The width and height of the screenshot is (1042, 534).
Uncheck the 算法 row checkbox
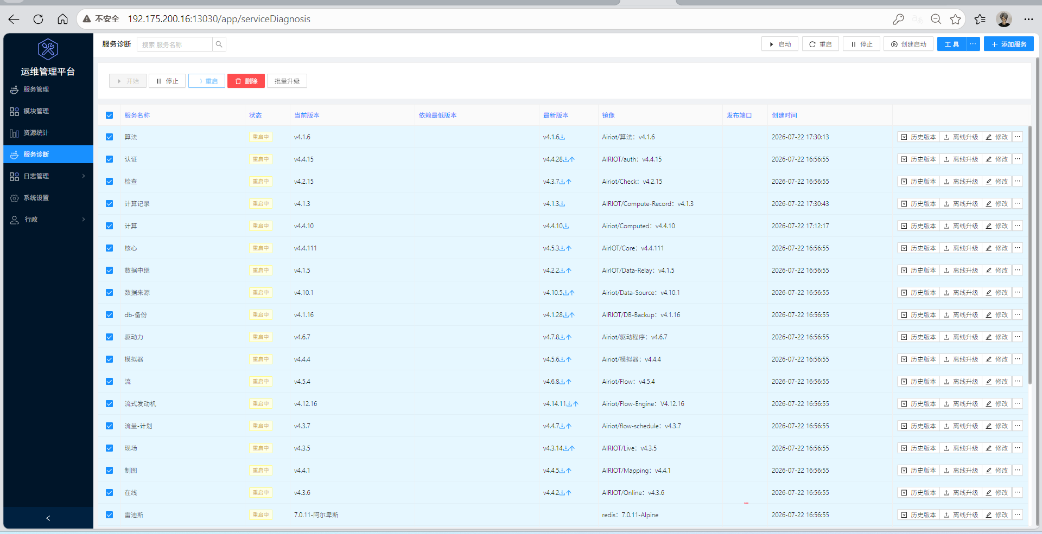click(109, 137)
